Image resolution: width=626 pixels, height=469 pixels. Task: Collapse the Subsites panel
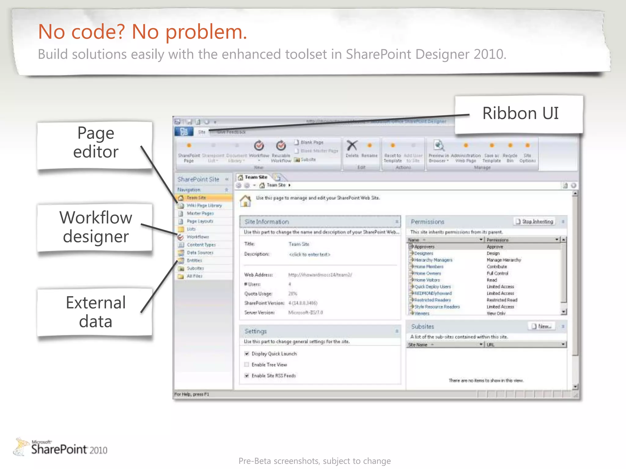coord(563,326)
